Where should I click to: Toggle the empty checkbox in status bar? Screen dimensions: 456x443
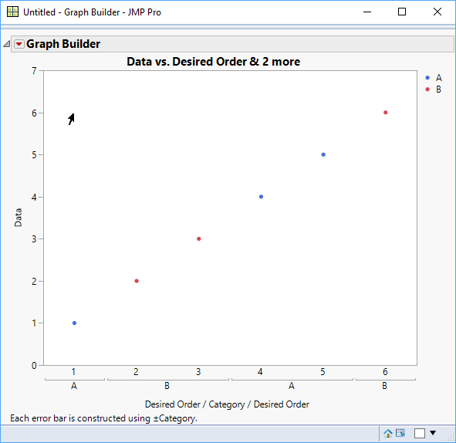420,433
